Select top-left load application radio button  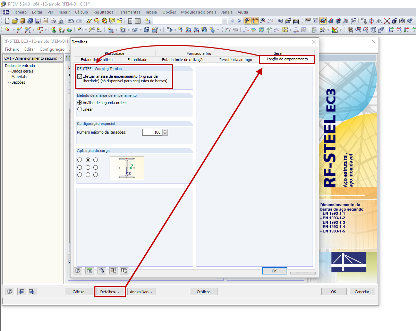coord(79,160)
